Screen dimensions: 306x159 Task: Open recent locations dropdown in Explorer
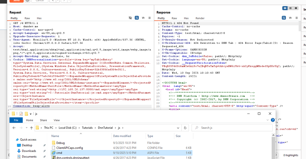pos(27,128)
